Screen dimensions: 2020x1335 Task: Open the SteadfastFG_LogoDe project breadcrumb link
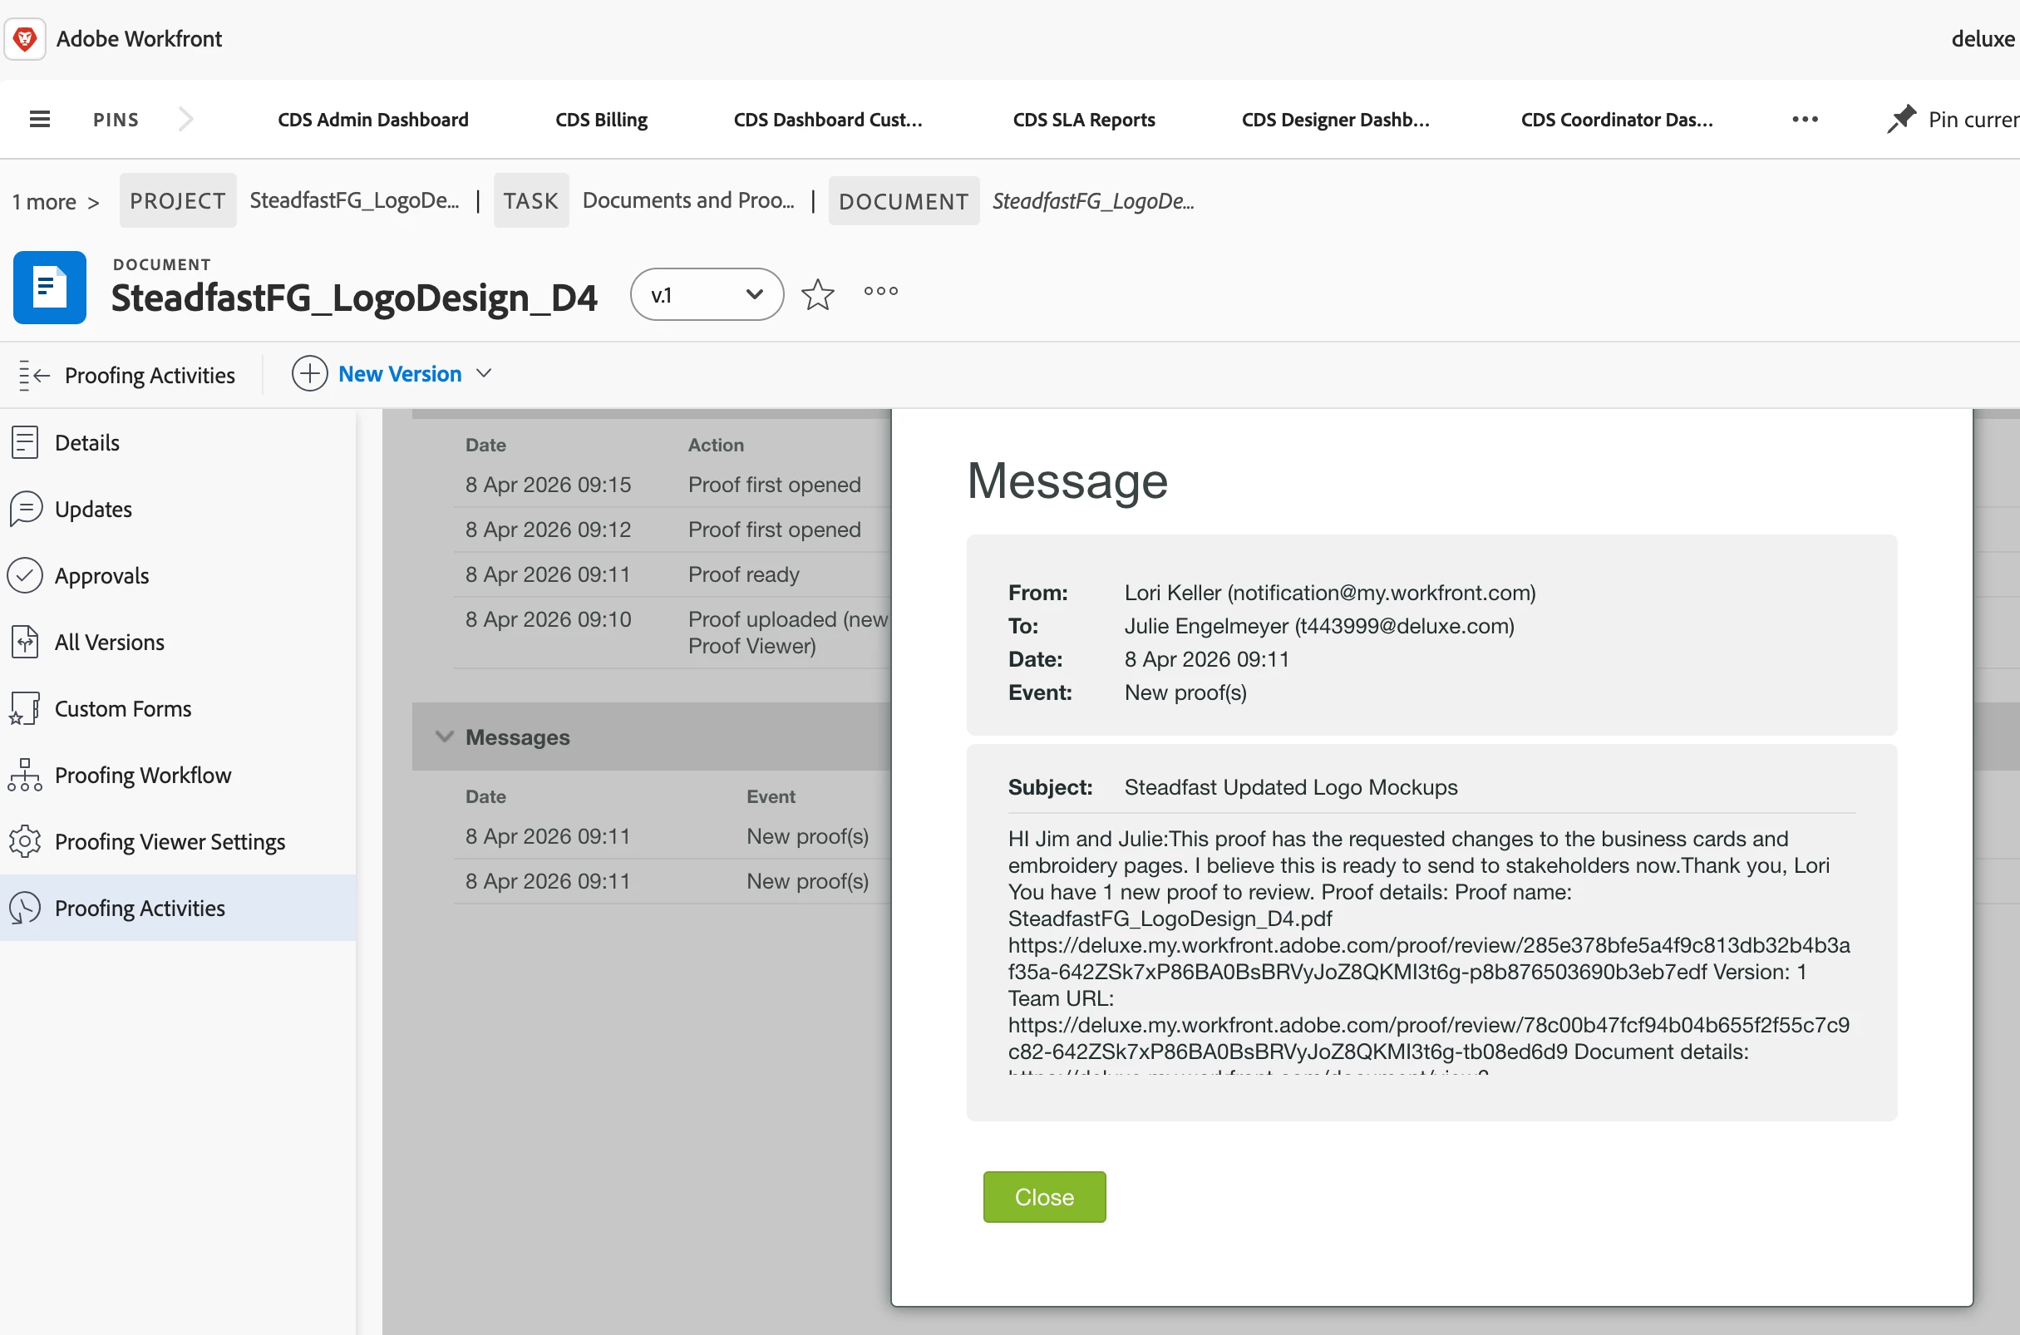(x=354, y=201)
